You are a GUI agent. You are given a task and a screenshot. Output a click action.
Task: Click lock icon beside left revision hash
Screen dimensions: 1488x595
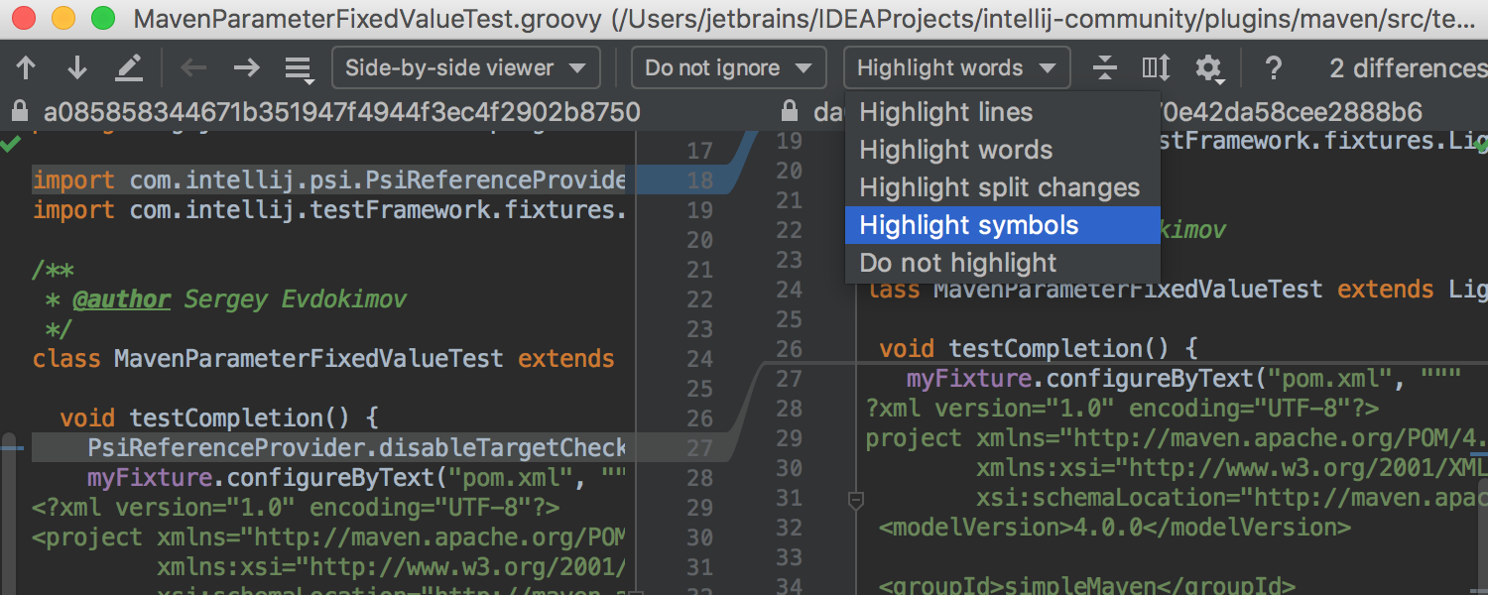coord(20,111)
